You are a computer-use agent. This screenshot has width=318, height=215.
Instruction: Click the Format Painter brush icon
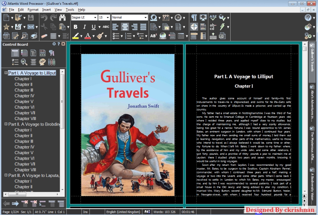pos(100,36)
